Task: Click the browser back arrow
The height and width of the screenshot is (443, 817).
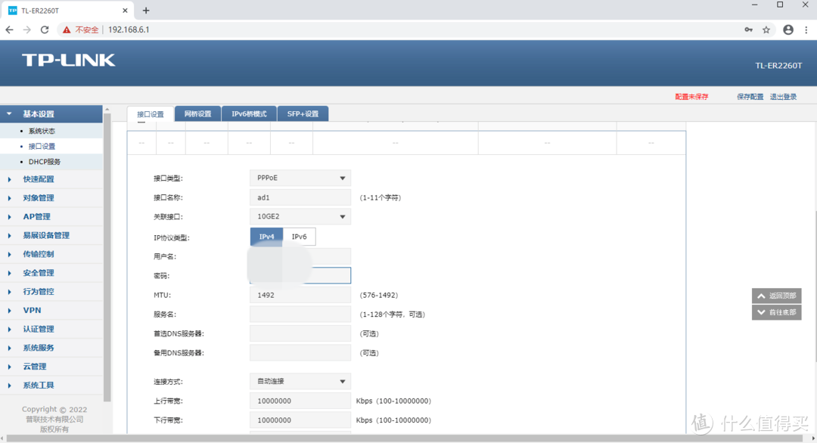Action: point(9,29)
